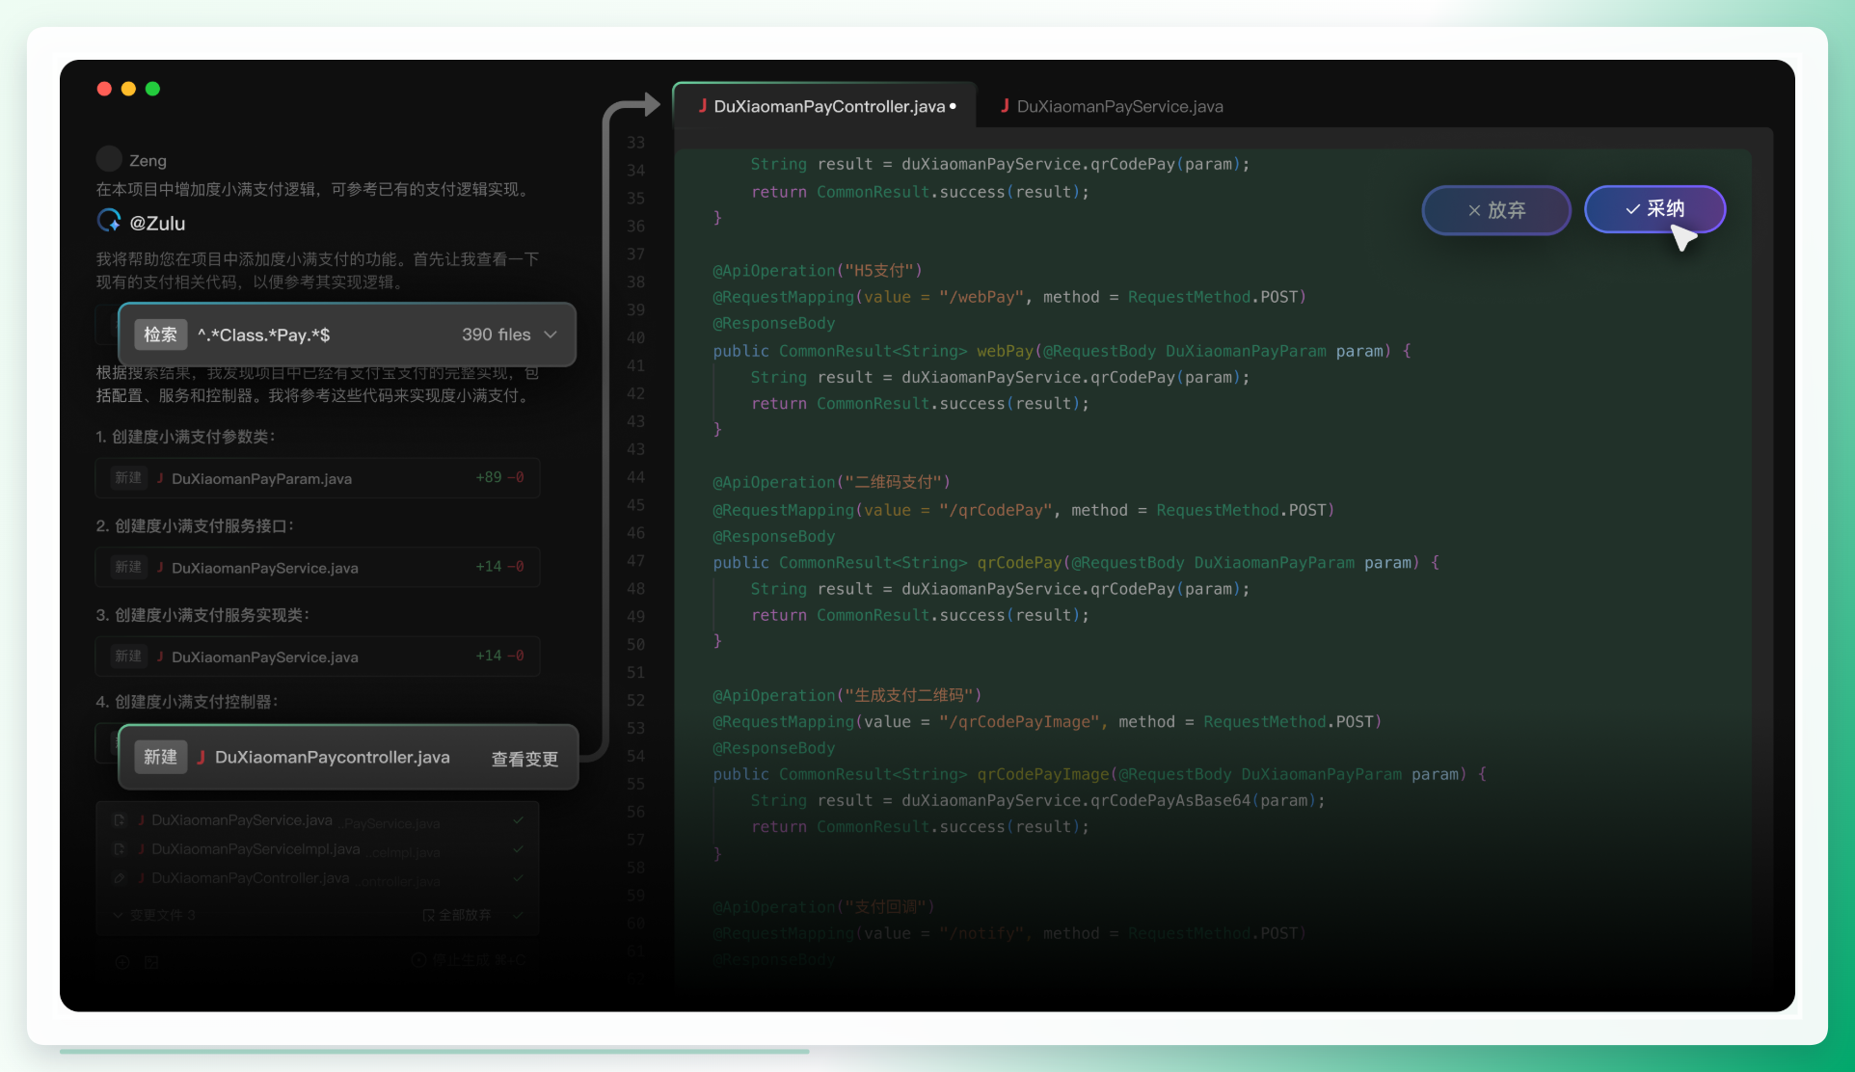
Task: Click the "/webPay" request mapping line
Action: (1009, 297)
